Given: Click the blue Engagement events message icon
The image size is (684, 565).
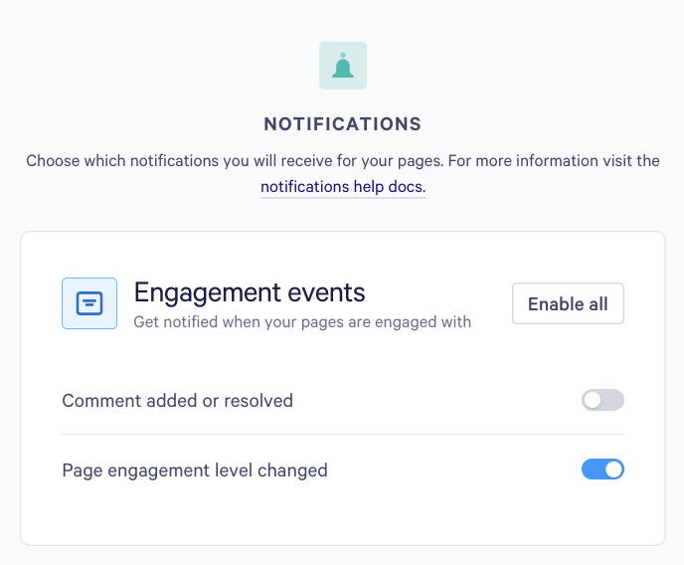Looking at the screenshot, I should click(89, 303).
